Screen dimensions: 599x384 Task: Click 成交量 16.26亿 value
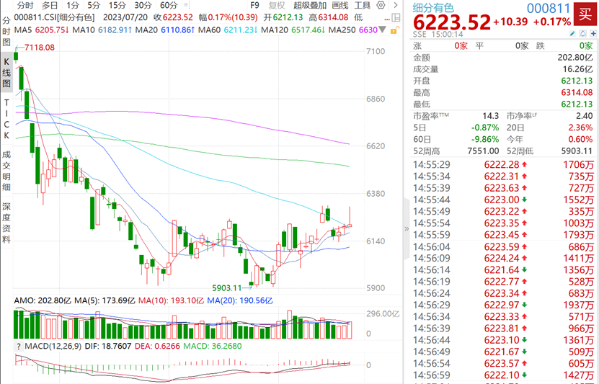[577, 69]
